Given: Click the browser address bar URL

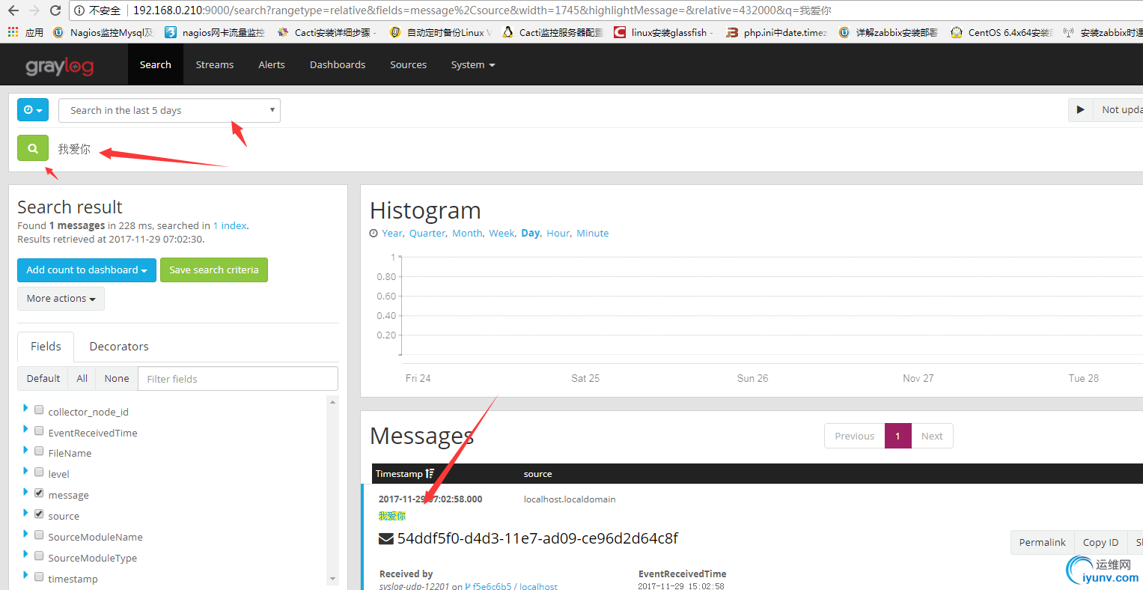Looking at the screenshot, I should 482,10.
